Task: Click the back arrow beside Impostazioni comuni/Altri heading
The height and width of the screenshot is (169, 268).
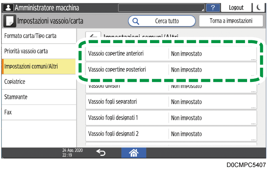Action: tap(94, 35)
